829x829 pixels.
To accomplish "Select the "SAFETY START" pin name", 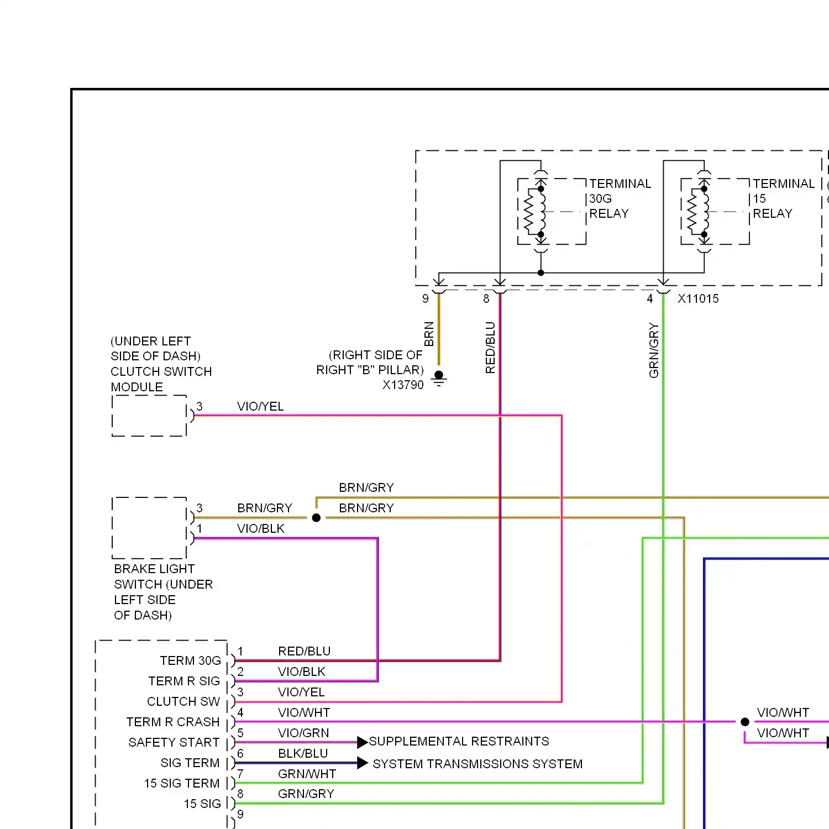I will pos(174,742).
